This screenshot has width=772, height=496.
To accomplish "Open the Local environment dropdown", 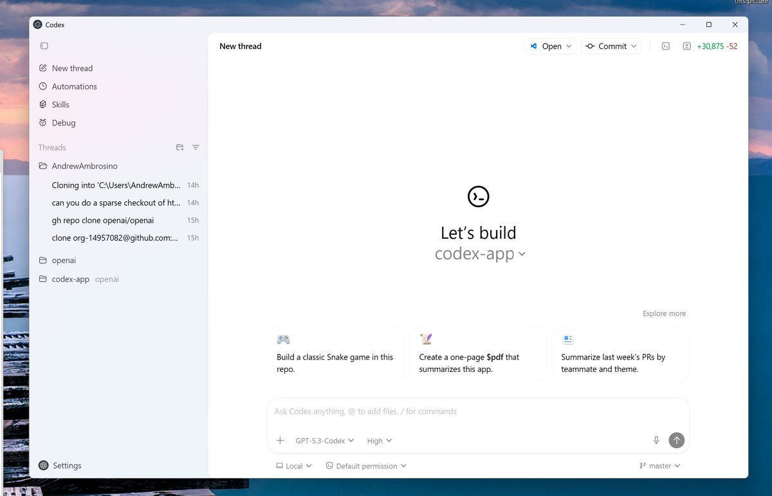I will [294, 466].
